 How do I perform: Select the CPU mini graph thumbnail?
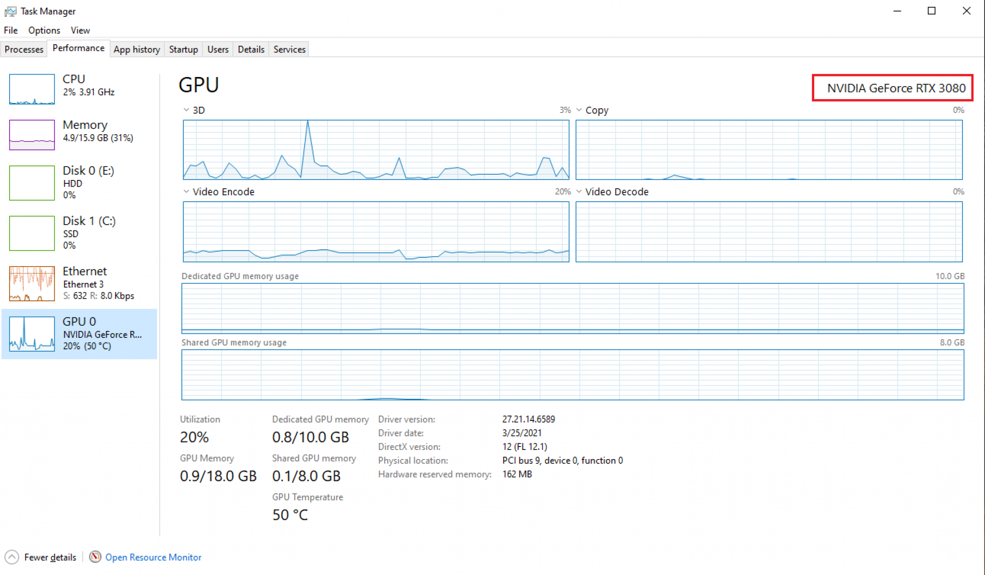(32, 89)
